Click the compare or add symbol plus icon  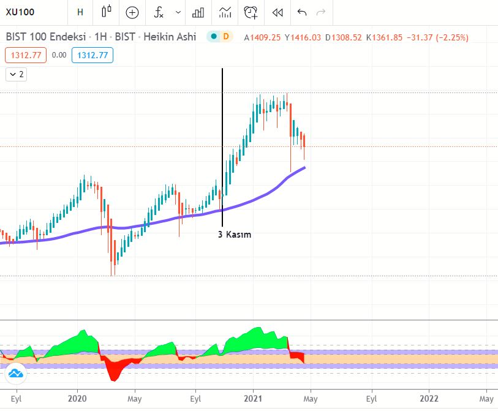pyautogui.click(x=132, y=12)
